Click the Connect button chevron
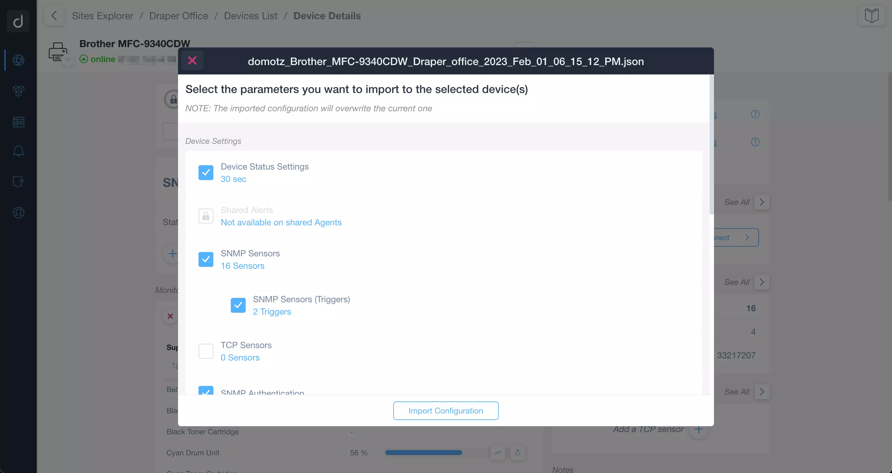Image resolution: width=892 pixels, height=473 pixels. click(747, 238)
